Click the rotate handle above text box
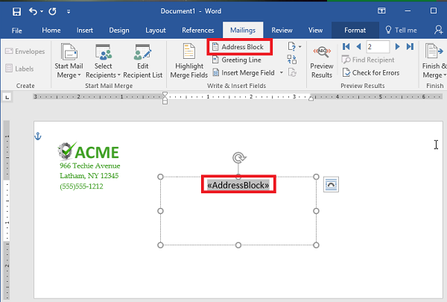 [x=238, y=157]
